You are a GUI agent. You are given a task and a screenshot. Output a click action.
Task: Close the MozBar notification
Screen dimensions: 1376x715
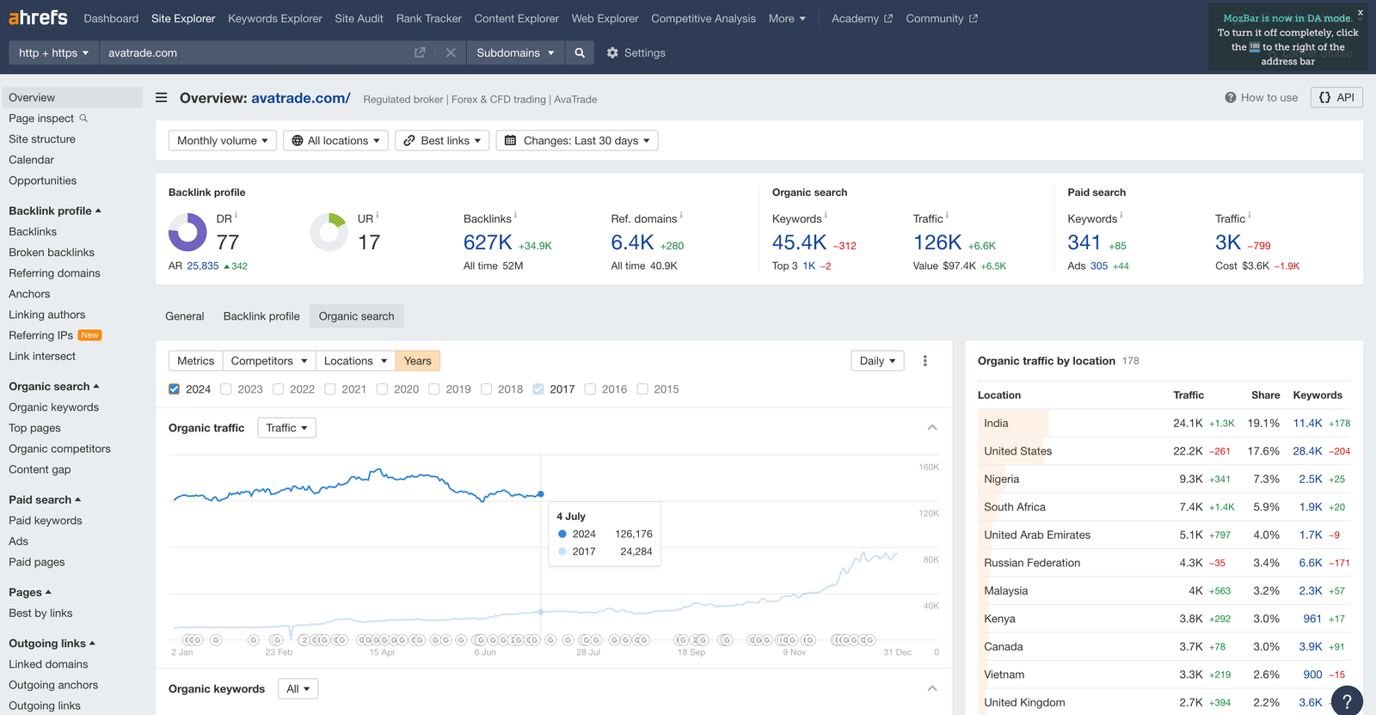point(1360,13)
